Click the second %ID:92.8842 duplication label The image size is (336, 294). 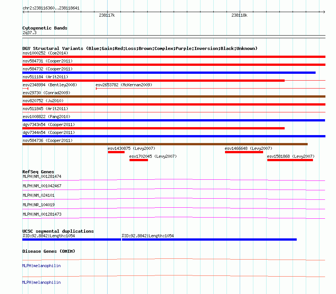pos(148,236)
